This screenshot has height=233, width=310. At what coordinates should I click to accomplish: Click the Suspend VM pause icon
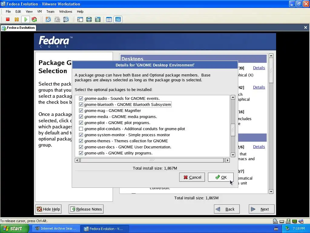(17, 19)
